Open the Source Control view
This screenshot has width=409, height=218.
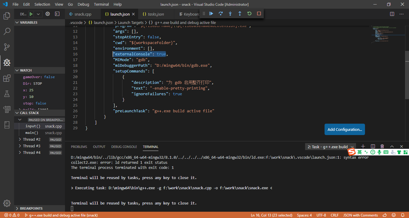pos(7,47)
